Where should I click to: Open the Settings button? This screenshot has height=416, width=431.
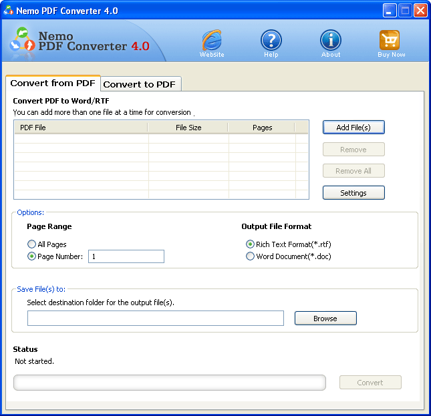pos(353,193)
